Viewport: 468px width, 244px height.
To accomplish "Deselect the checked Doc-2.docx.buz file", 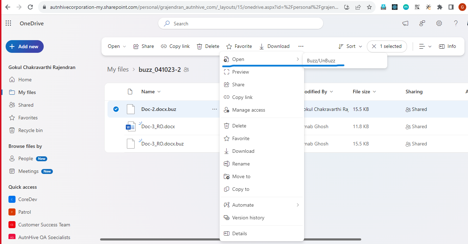I will 116,109.
